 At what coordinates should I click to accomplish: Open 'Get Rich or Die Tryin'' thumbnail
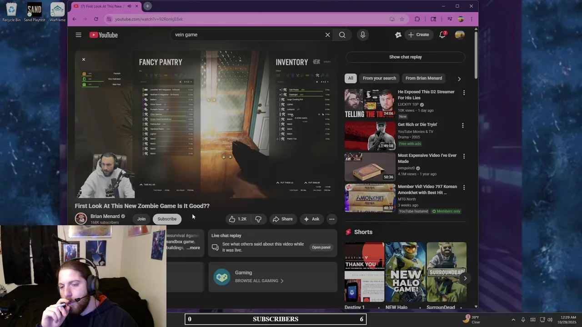[370, 135]
